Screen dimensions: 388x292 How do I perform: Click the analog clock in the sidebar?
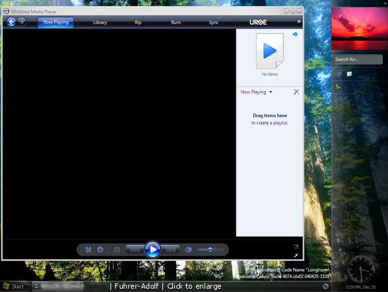361,269
